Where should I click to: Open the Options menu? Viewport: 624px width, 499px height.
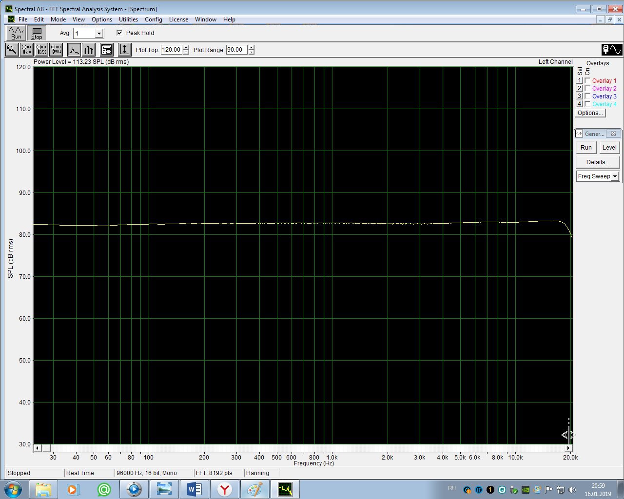pos(102,19)
